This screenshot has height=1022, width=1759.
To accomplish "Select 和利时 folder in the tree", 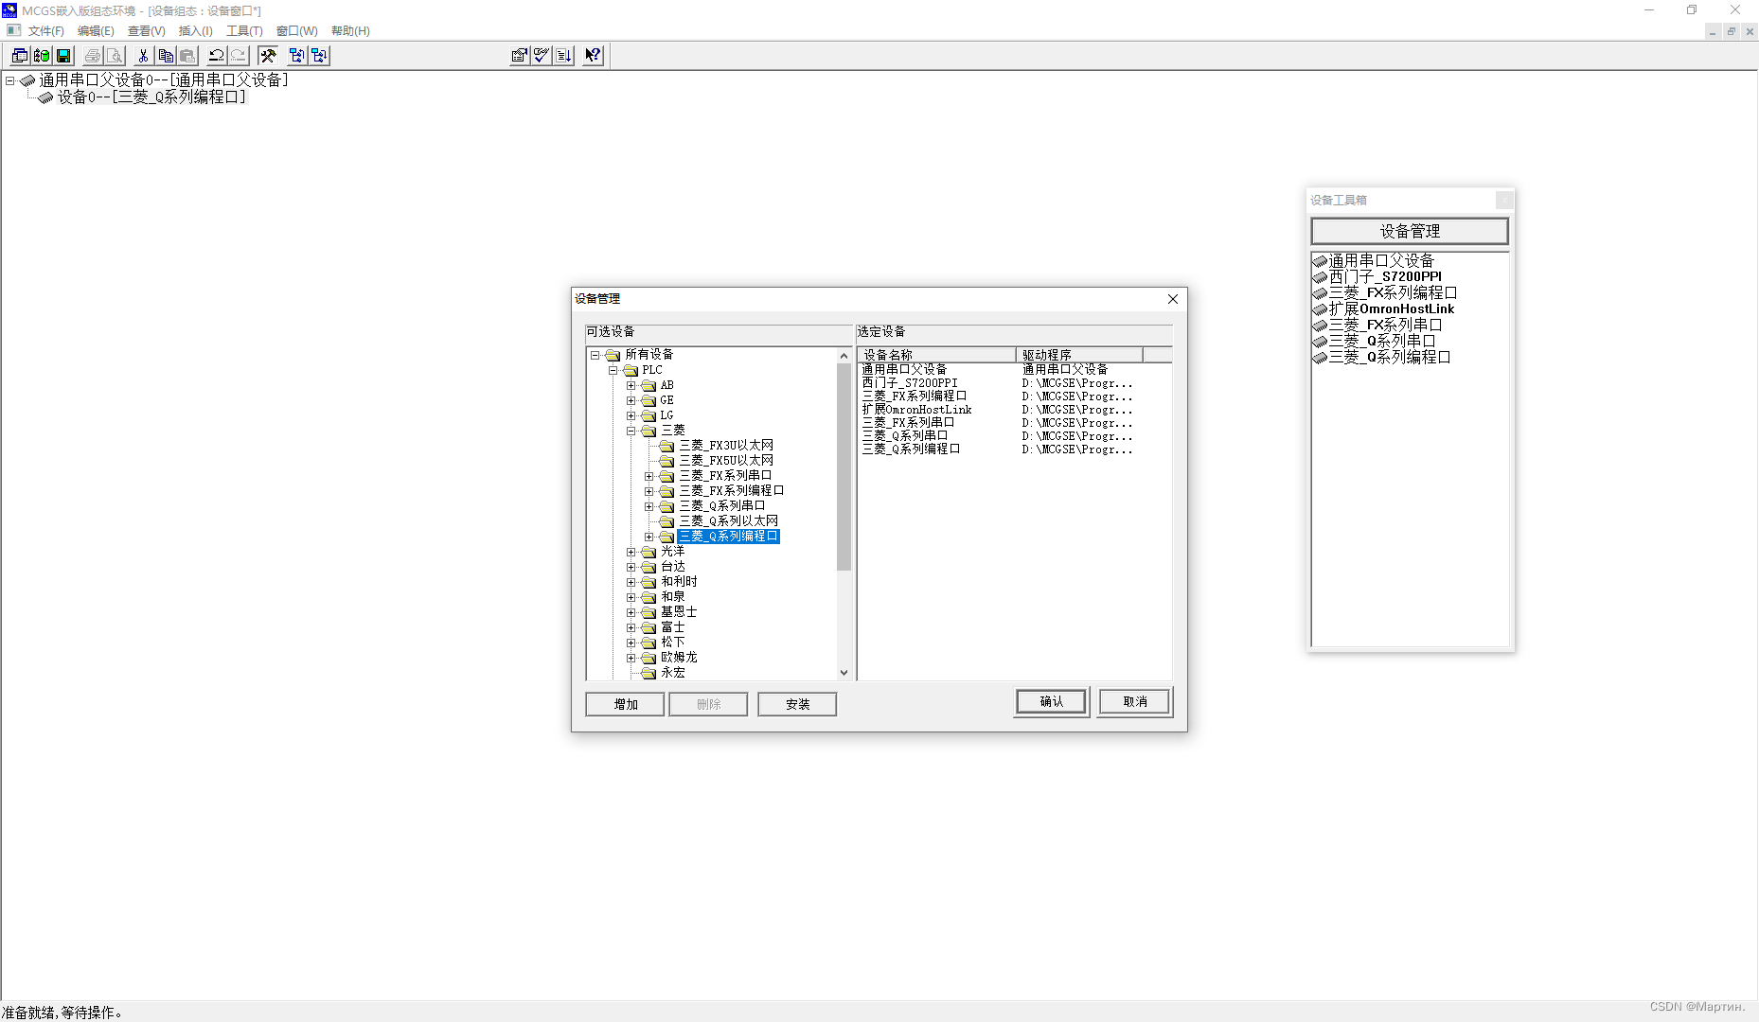I will [x=679, y=582].
